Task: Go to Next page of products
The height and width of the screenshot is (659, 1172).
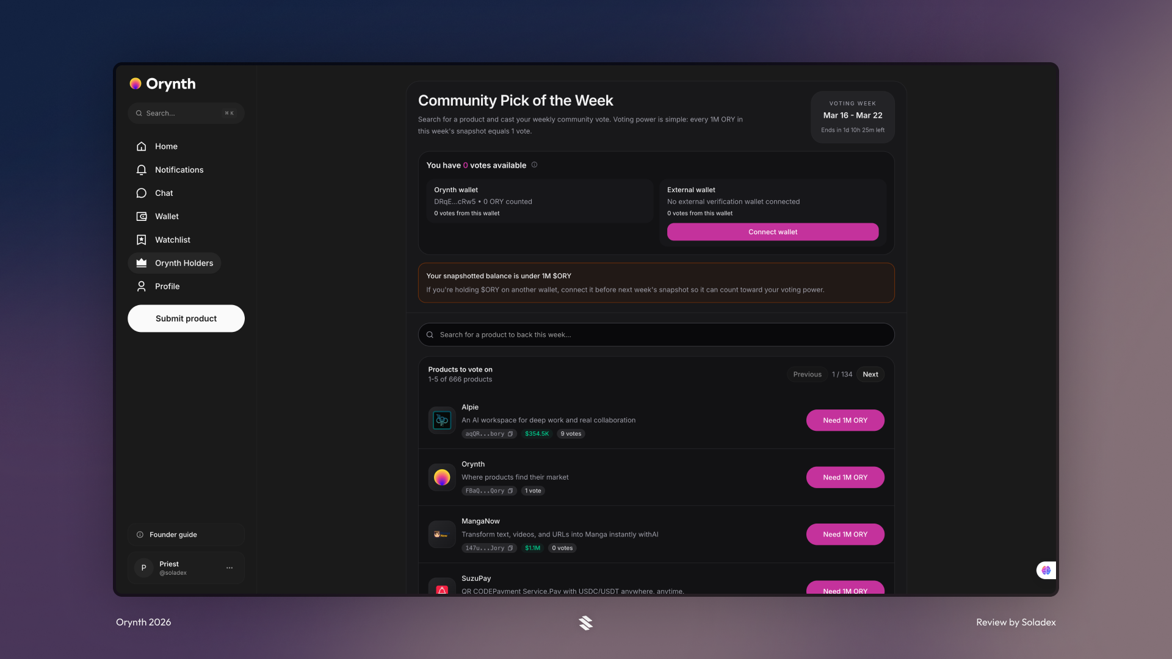Action: pyautogui.click(x=870, y=374)
